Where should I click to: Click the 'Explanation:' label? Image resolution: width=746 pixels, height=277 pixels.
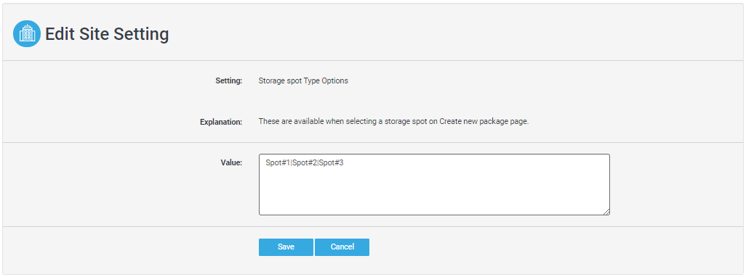[x=221, y=122]
